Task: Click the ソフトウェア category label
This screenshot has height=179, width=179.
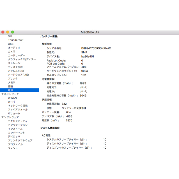Action: click(11, 117)
